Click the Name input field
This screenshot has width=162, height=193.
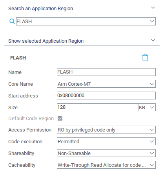coord(106,72)
